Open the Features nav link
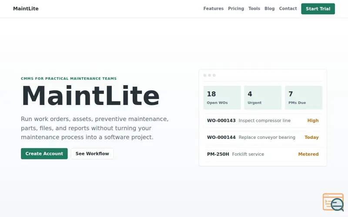This screenshot has width=348, height=217. click(213, 9)
